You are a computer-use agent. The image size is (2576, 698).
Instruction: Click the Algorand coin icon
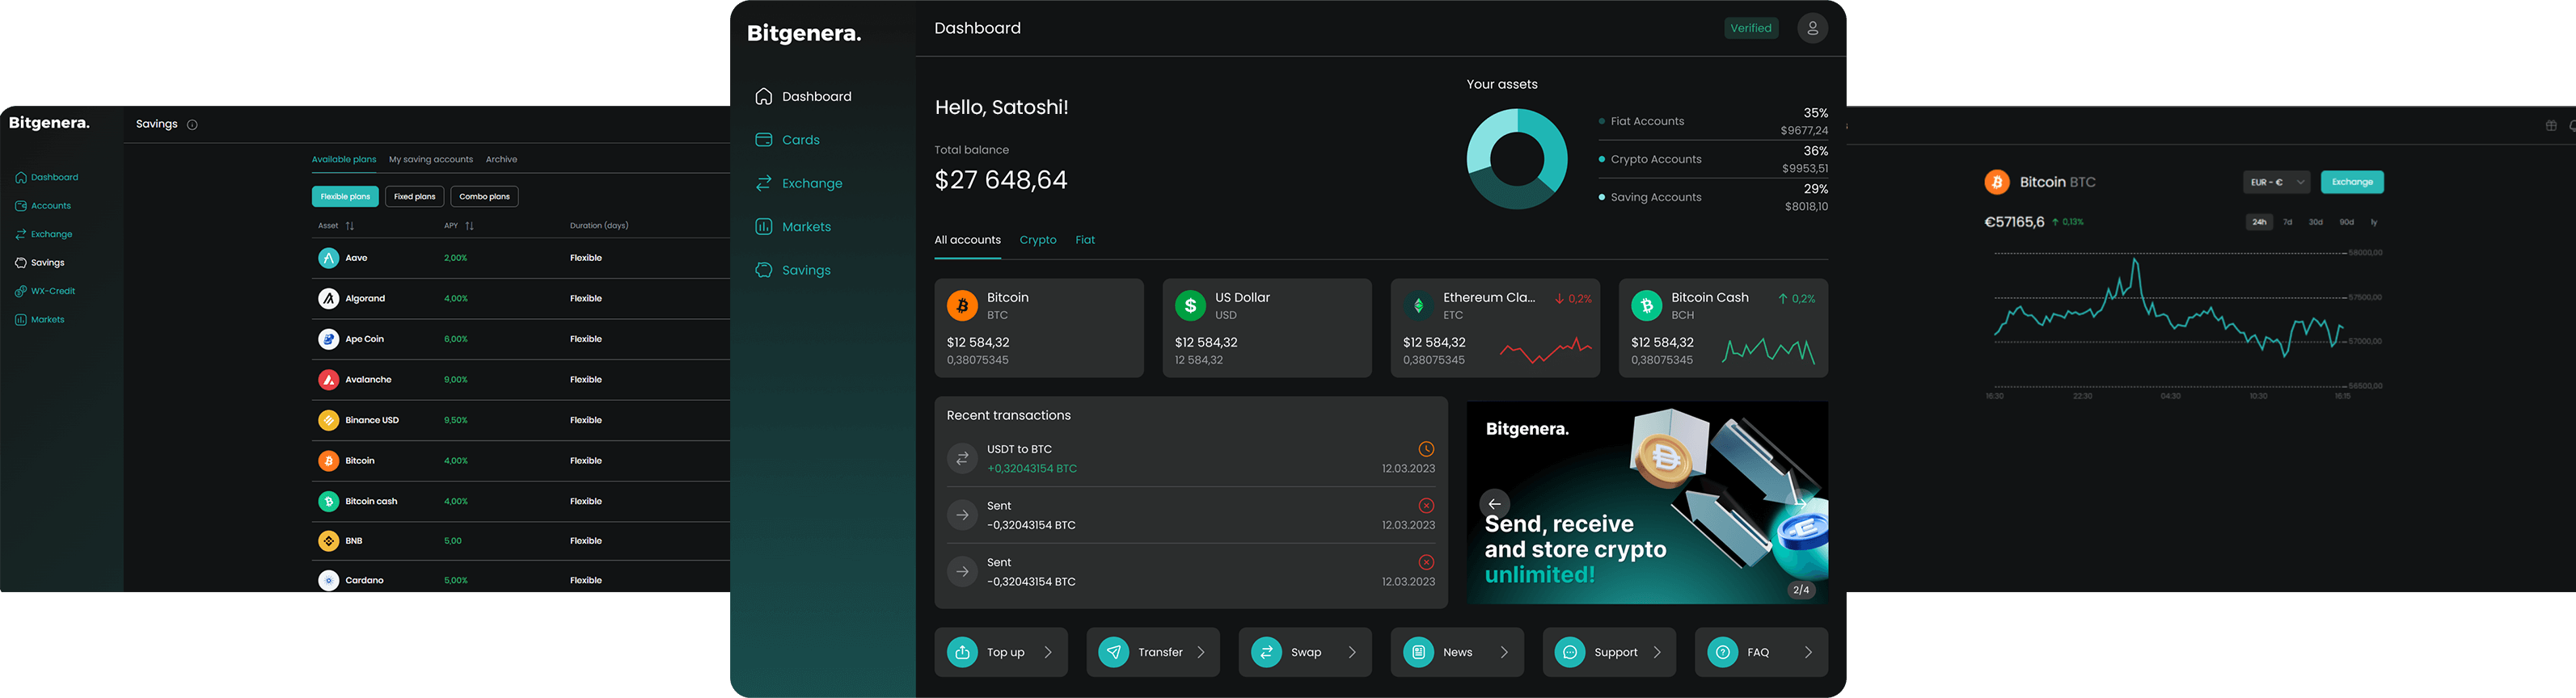328,299
